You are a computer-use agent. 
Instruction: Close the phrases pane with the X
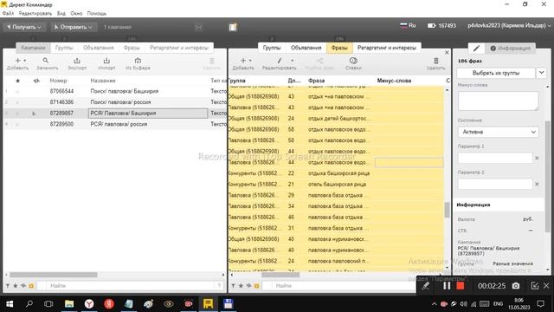click(447, 52)
